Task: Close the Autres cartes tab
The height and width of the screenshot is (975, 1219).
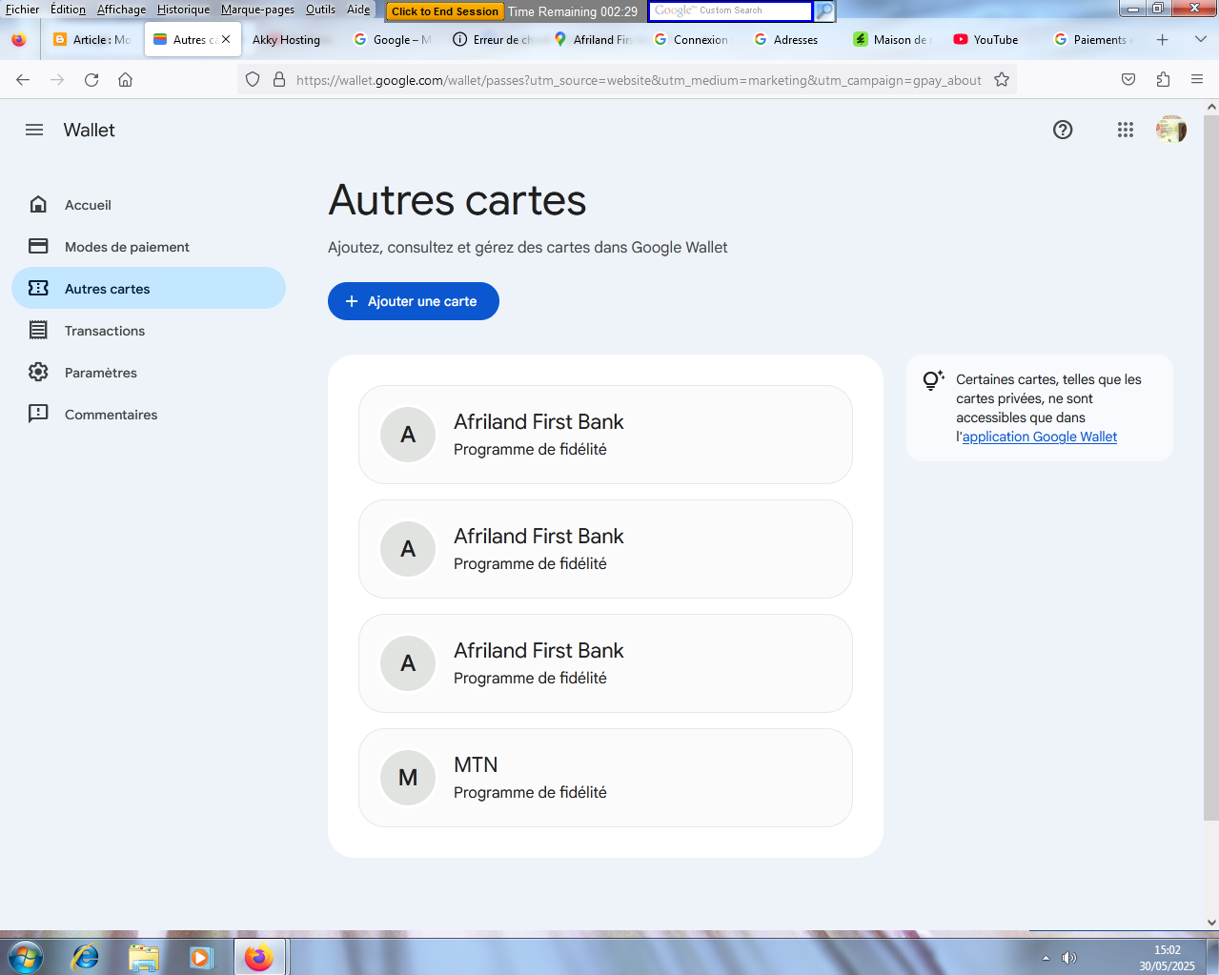Action: point(226,40)
